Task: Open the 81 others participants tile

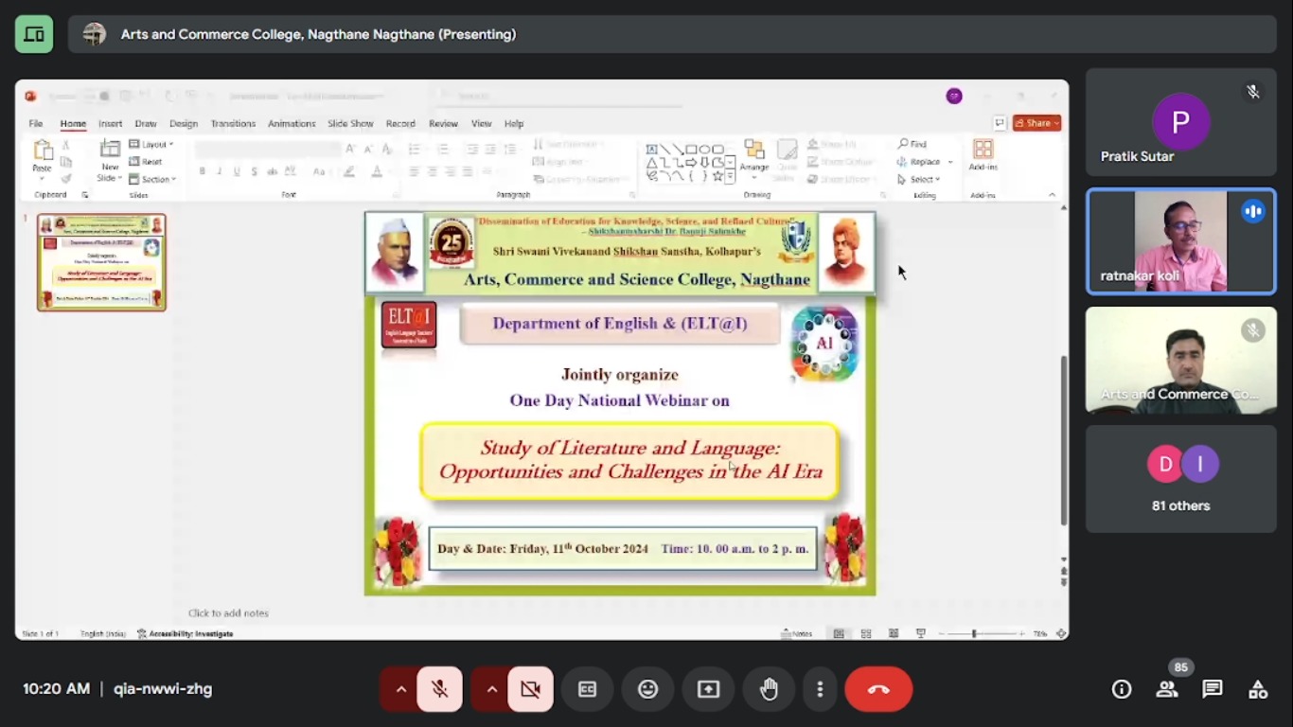Action: tap(1180, 478)
